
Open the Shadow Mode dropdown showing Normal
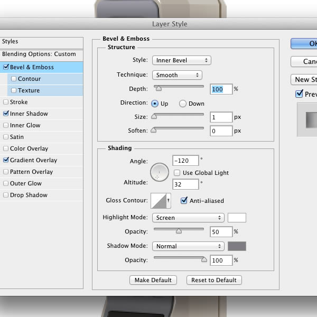point(188,246)
